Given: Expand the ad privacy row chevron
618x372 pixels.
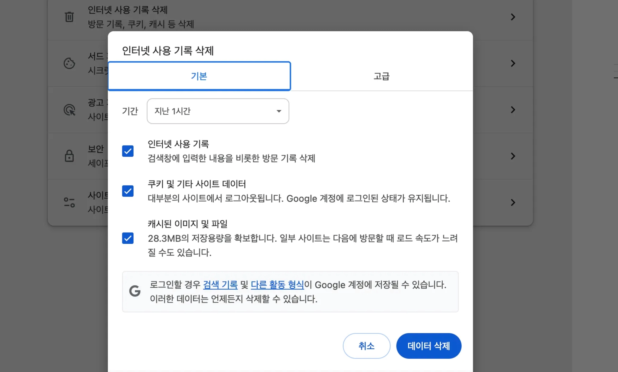Looking at the screenshot, I should [513, 110].
